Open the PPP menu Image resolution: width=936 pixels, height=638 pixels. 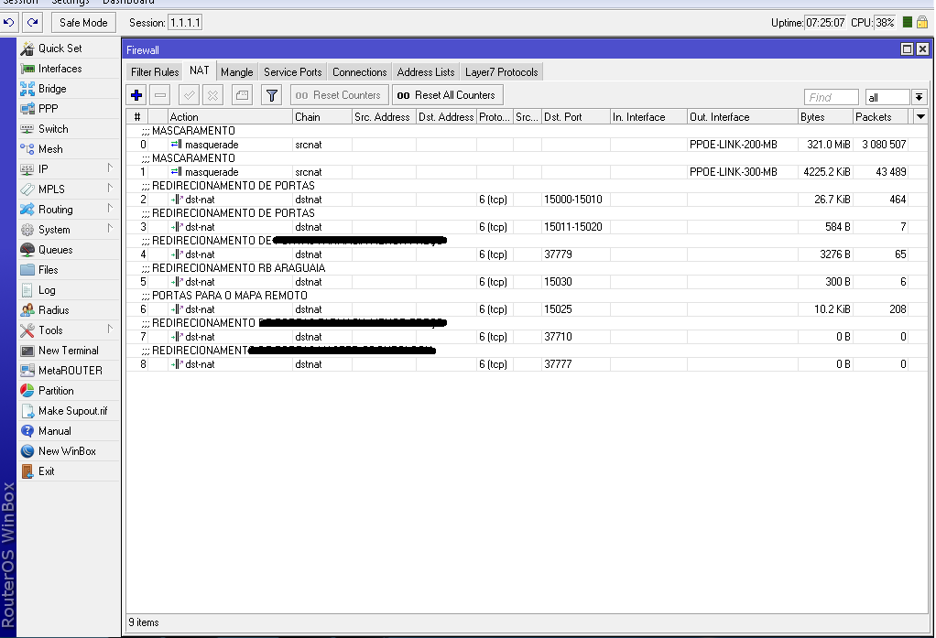(69, 109)
